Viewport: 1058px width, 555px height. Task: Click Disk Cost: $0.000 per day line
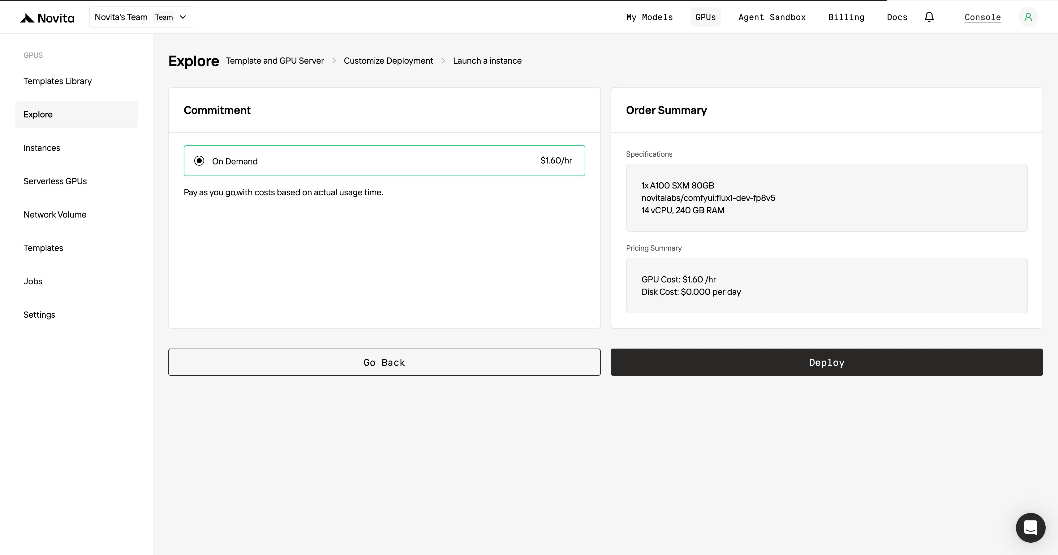[691, 292]
